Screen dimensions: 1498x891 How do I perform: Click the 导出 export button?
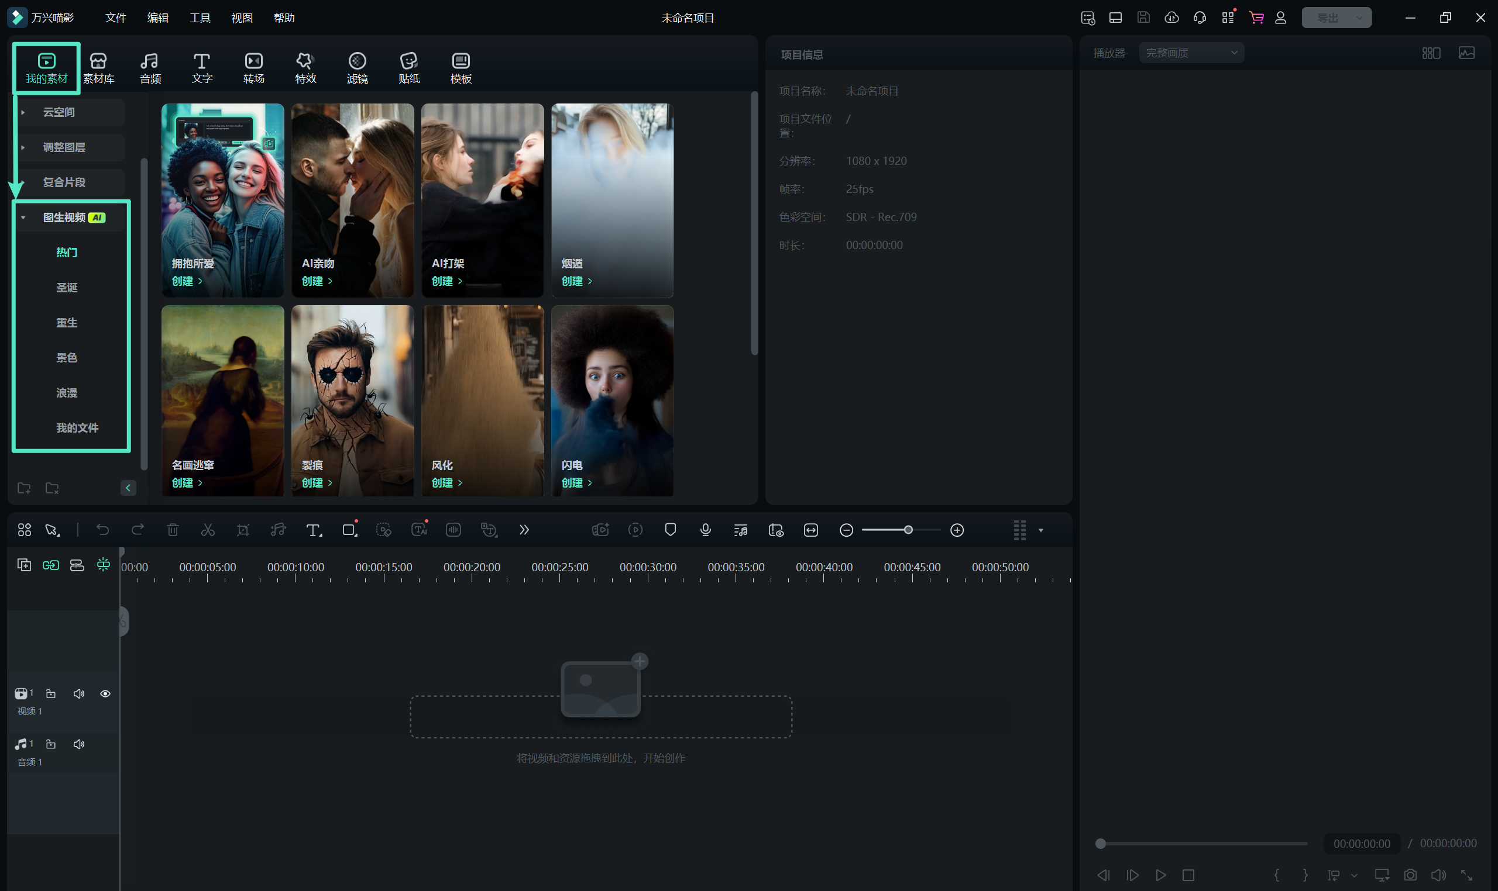pyautogui.click(x=1327, y=18)
